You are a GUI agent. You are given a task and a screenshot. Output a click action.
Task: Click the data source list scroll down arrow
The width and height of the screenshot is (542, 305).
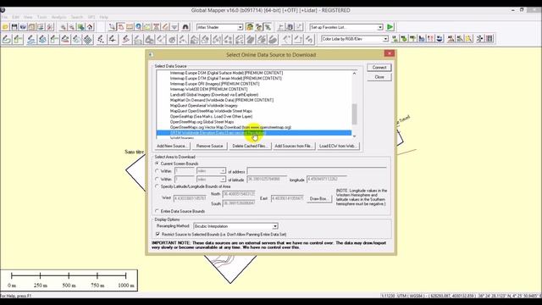tap(354, 136)
